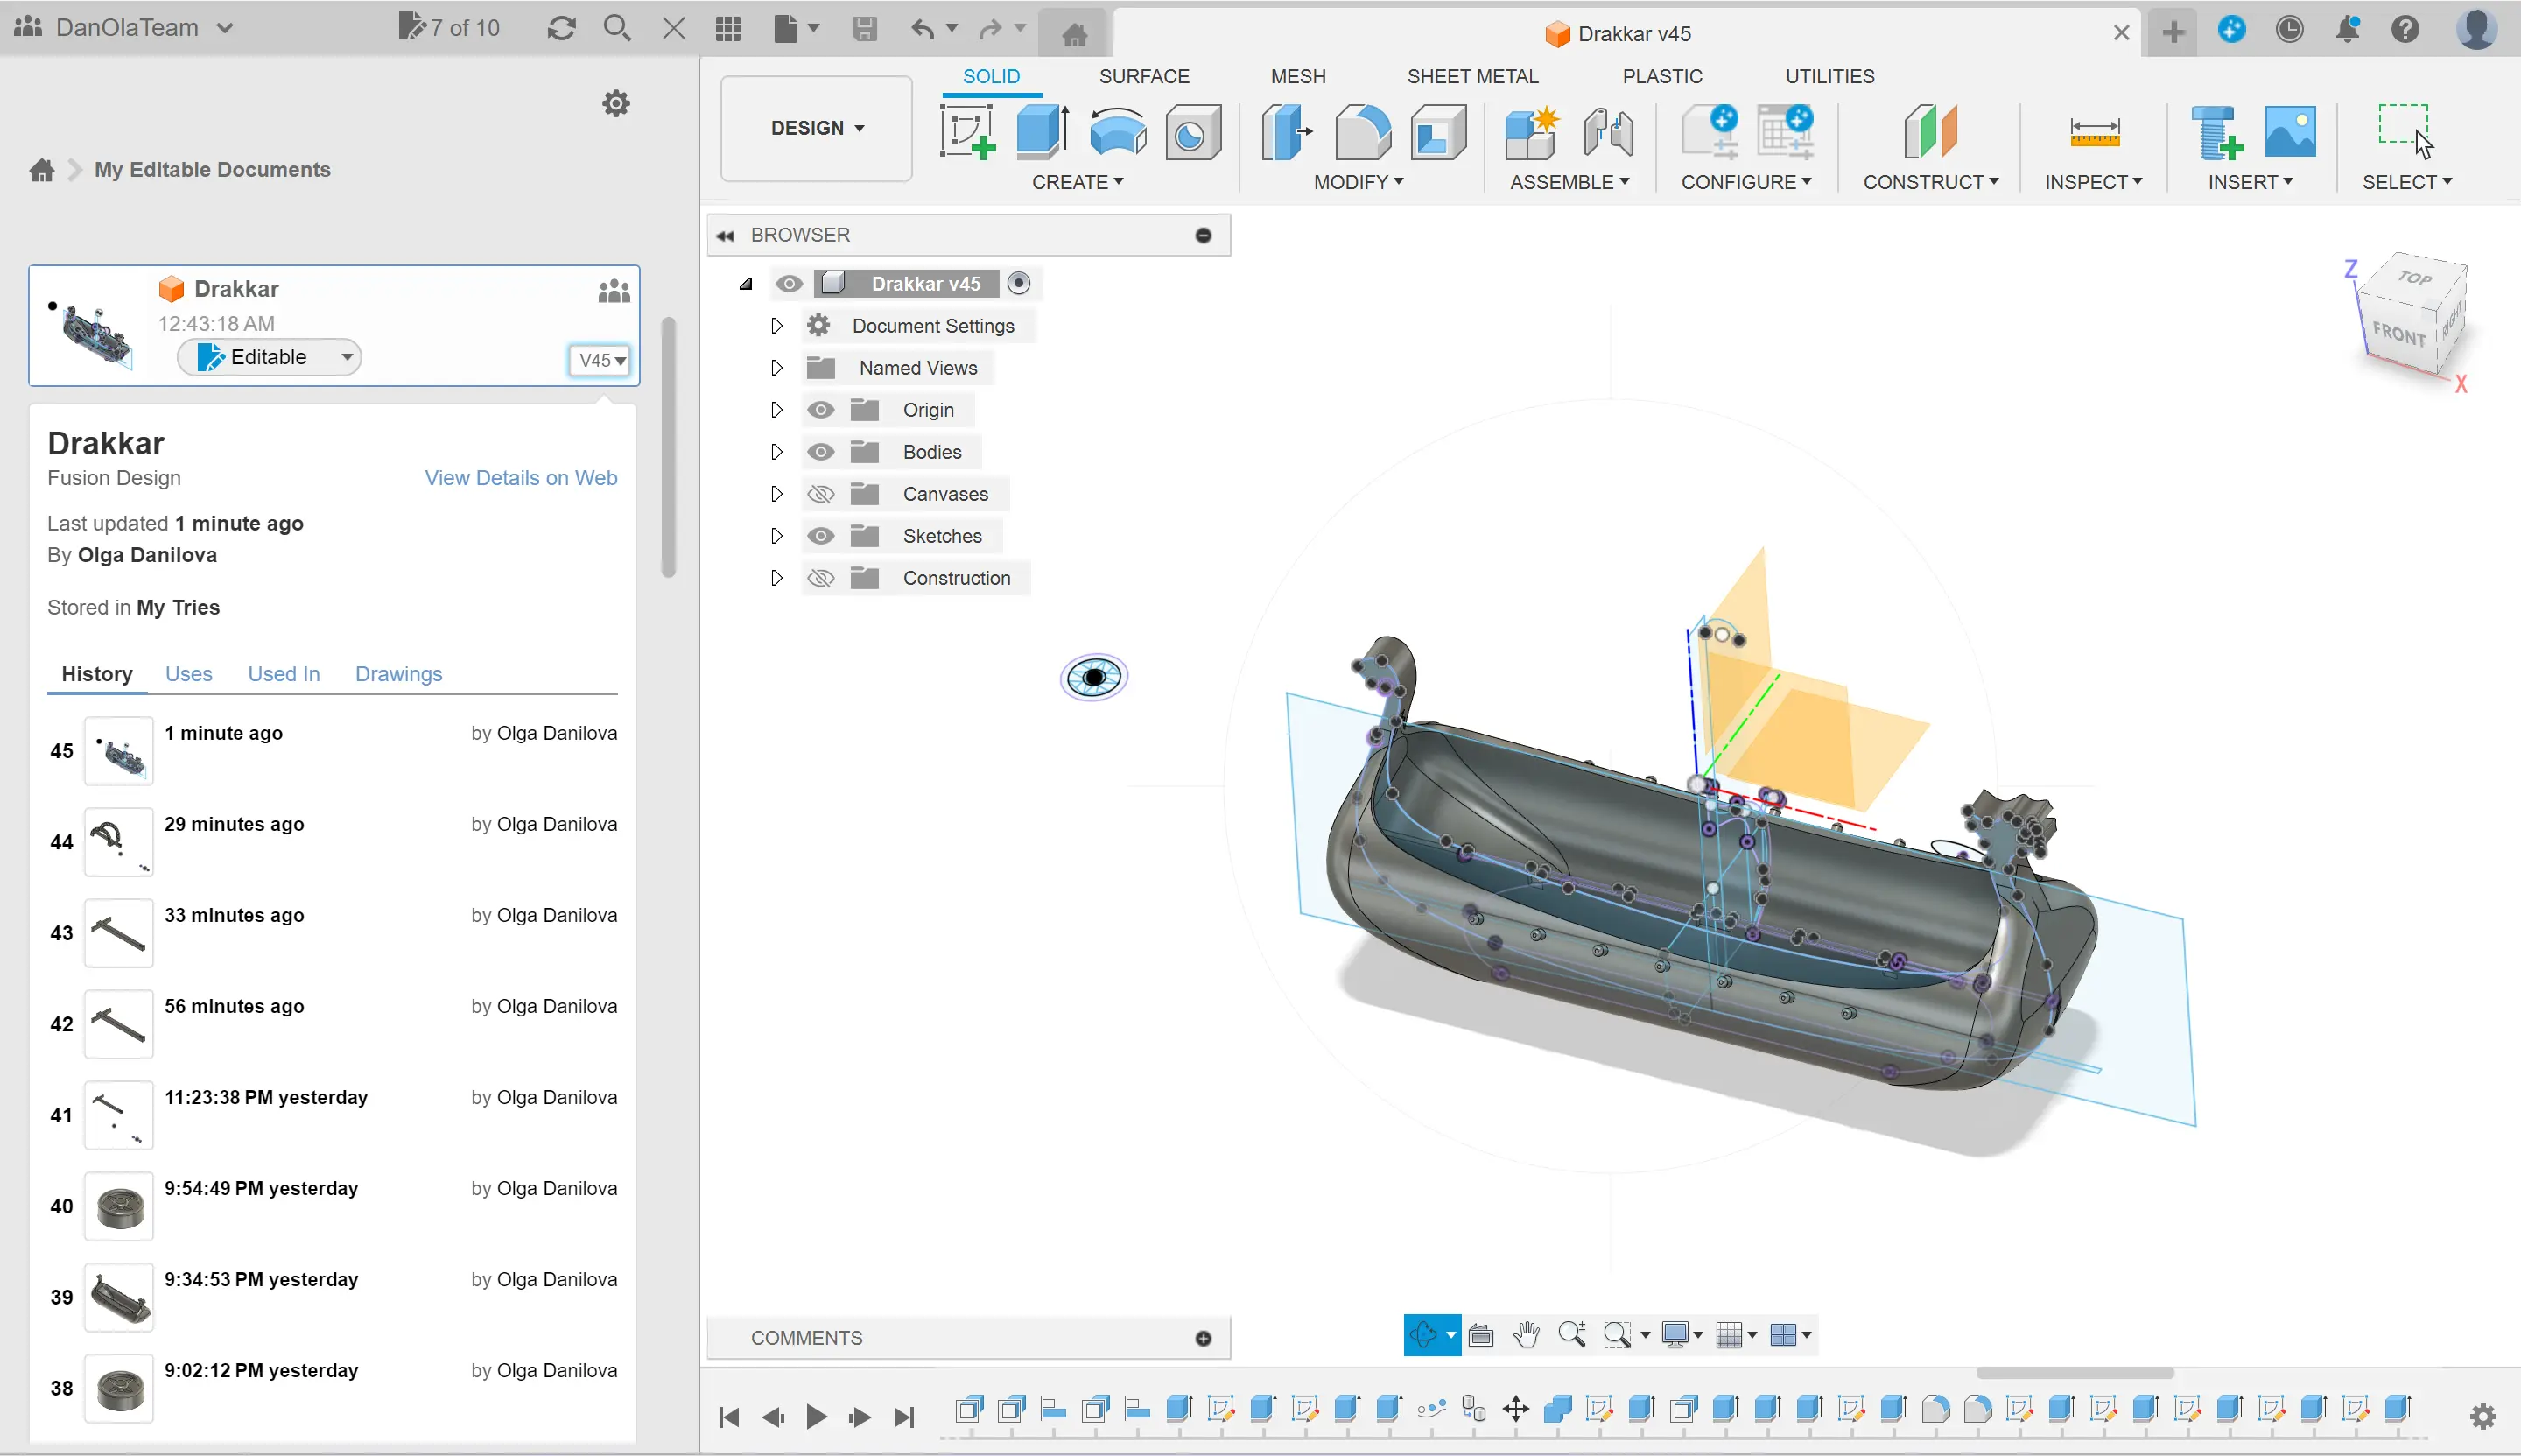Pick the Press Pull tool
Image resolution: width=2521 pixels, height=1456 pixels.
[x=1287, y=132]
